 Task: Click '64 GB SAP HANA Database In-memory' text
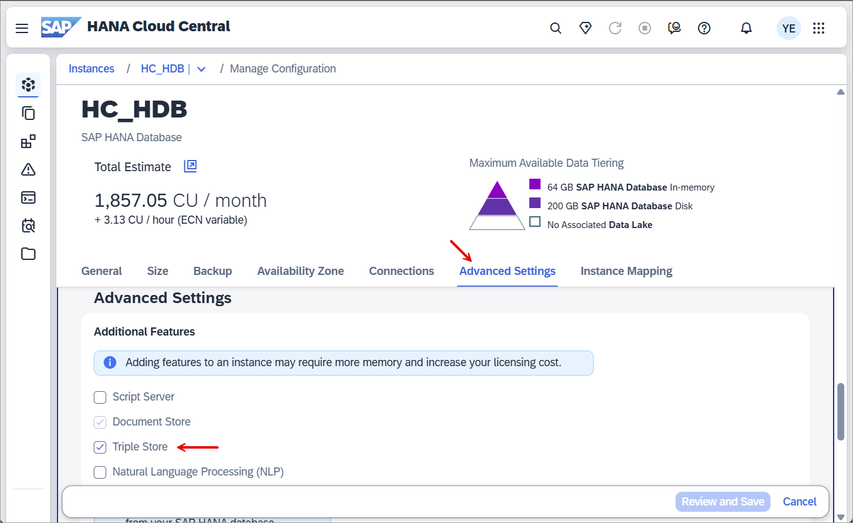[x=631, y=187]
